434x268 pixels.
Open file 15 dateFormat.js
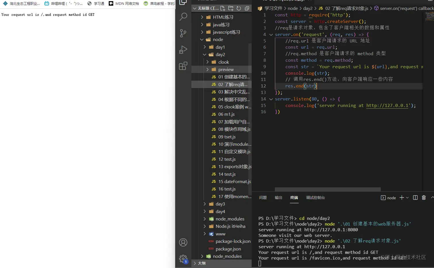tap(235, 181)
